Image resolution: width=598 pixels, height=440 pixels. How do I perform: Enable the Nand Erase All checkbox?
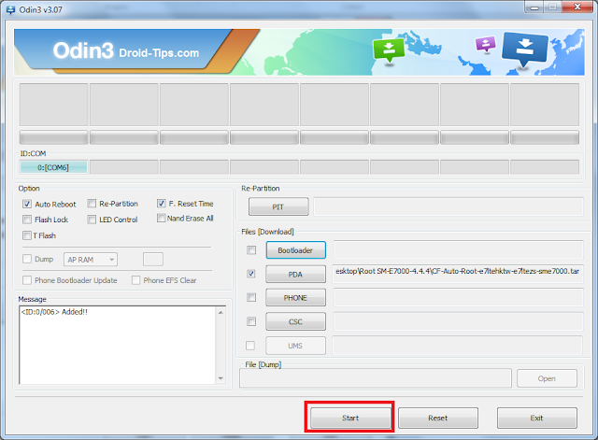(162, 218)
